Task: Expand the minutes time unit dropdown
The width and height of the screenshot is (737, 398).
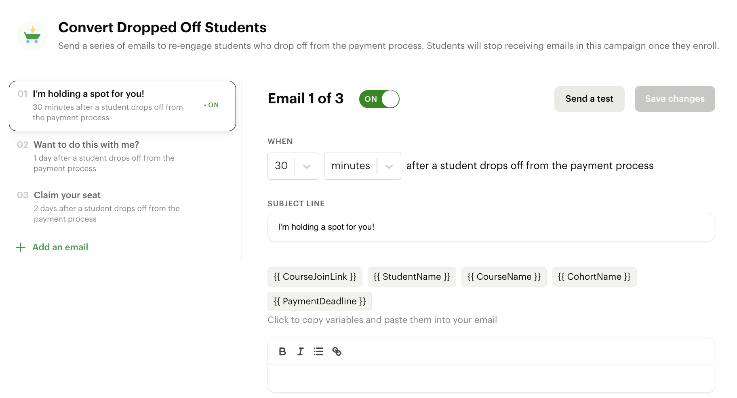Action: click(x=362, y=166)
